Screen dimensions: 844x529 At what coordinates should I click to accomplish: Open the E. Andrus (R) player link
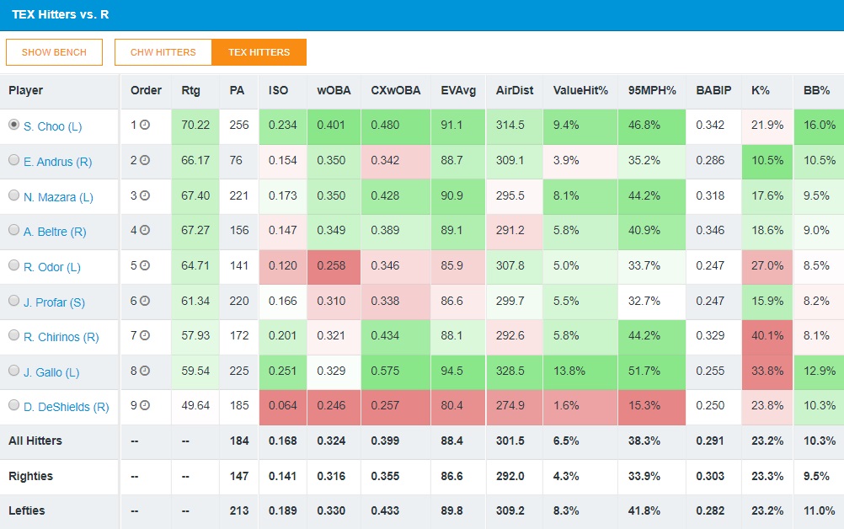57,162
